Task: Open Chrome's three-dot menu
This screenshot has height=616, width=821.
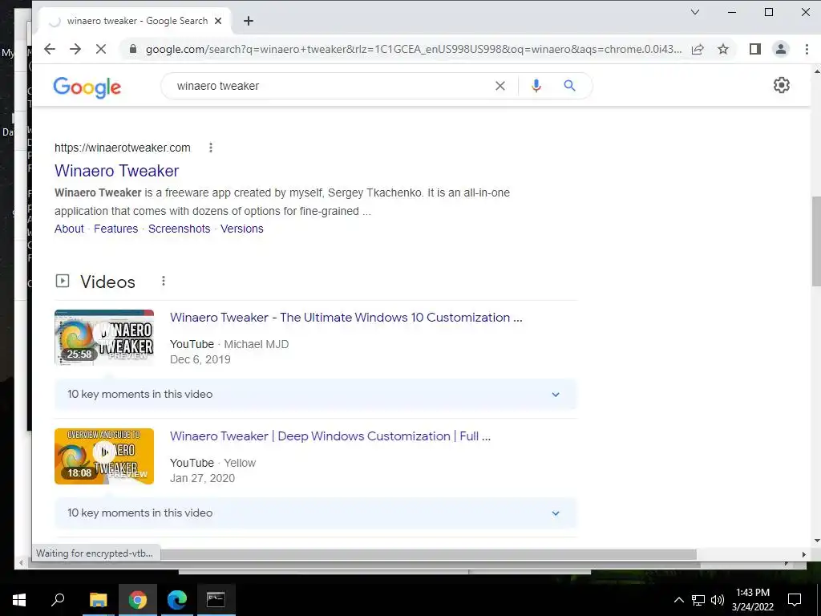Action: 807,49
